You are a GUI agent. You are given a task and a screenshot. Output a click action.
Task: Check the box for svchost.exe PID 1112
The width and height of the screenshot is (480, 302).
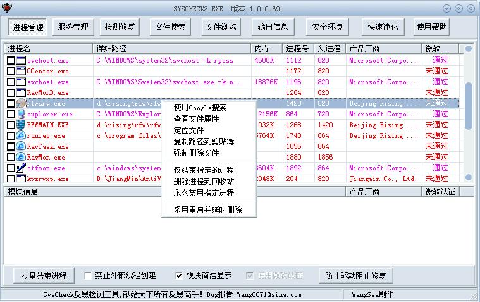click(11, 60)
